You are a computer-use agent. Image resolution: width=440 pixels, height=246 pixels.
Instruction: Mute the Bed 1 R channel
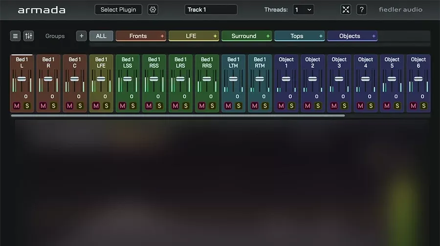tap(43, 106)
